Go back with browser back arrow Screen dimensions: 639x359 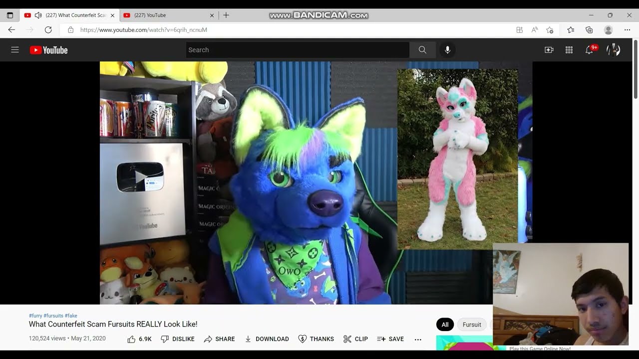point(11,30)
